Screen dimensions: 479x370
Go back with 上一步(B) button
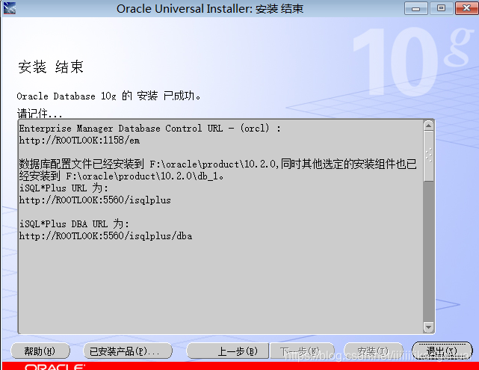tap(228, 351)
